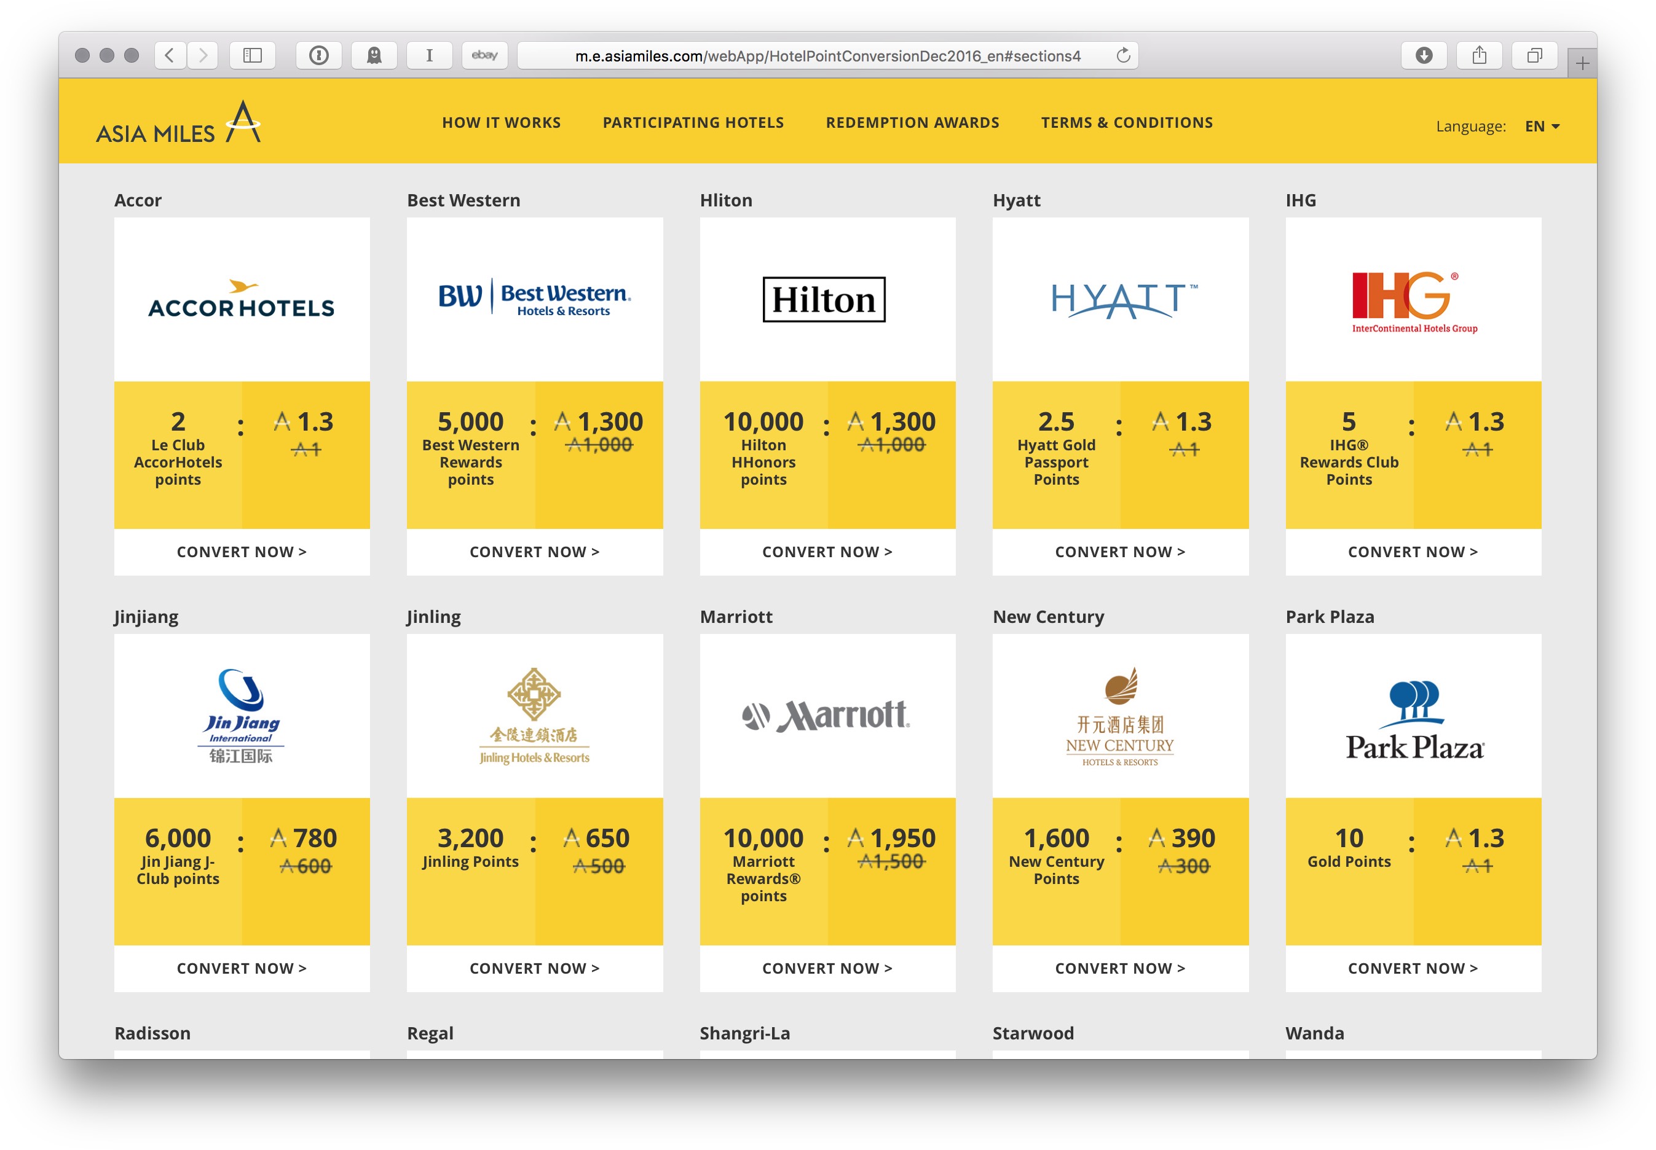Click Convert Now under IHG
This screenshot has height=1150, width=1656.
(x=1413, y=552)
